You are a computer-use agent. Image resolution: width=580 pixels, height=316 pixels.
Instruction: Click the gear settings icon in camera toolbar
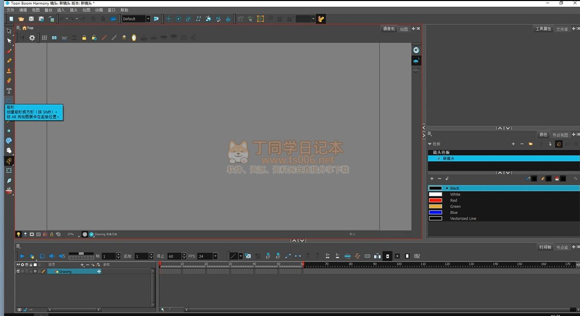[x=32, y=38]
